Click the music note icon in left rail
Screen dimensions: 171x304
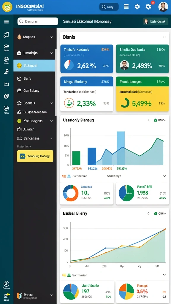(x=6, y=35)
